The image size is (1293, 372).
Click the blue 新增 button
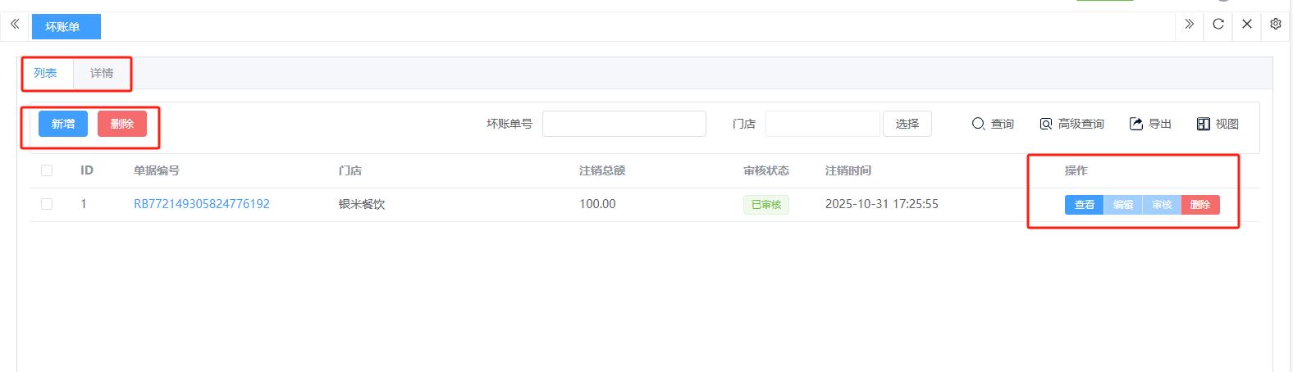tap(63, 124)
